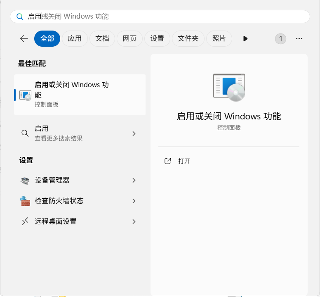This screenshot has width=320, height=297.
Task: Click the firewall brick icon for 检查防火墙状态
Action: (25, 201)
